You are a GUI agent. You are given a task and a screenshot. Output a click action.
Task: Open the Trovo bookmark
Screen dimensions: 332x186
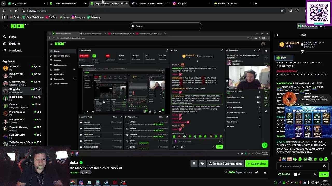[32, 17]
